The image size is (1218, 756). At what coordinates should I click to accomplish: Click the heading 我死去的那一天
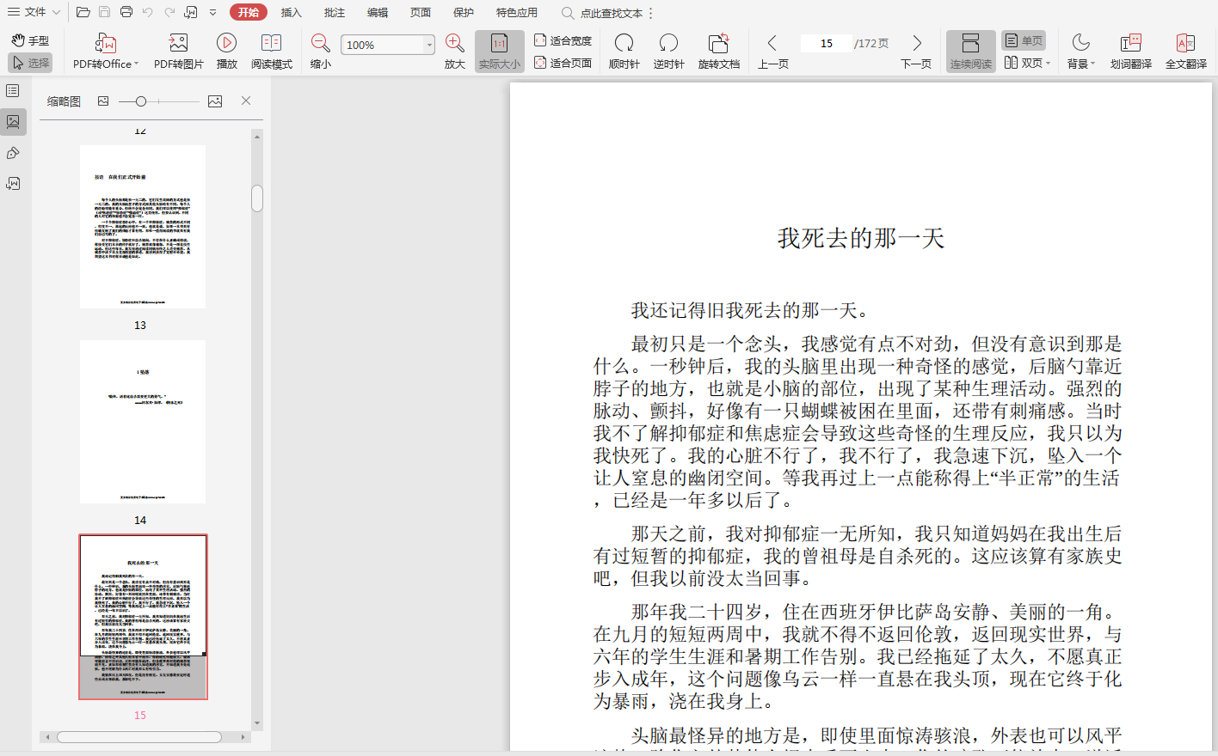(x=861, y=238)
